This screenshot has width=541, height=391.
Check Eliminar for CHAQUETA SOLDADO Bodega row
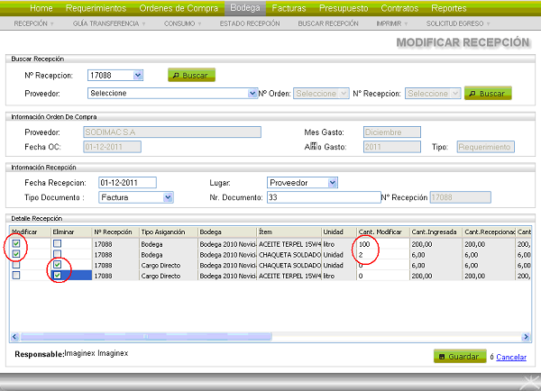(58, 254)
